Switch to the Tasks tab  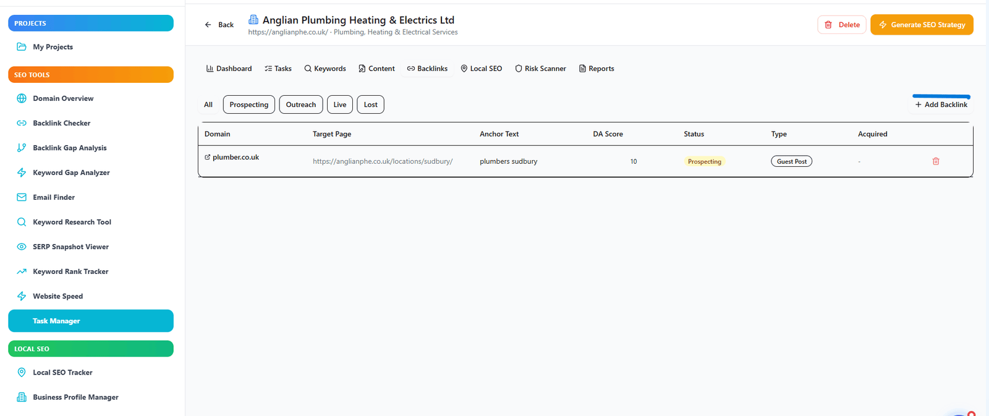[278, 69]
